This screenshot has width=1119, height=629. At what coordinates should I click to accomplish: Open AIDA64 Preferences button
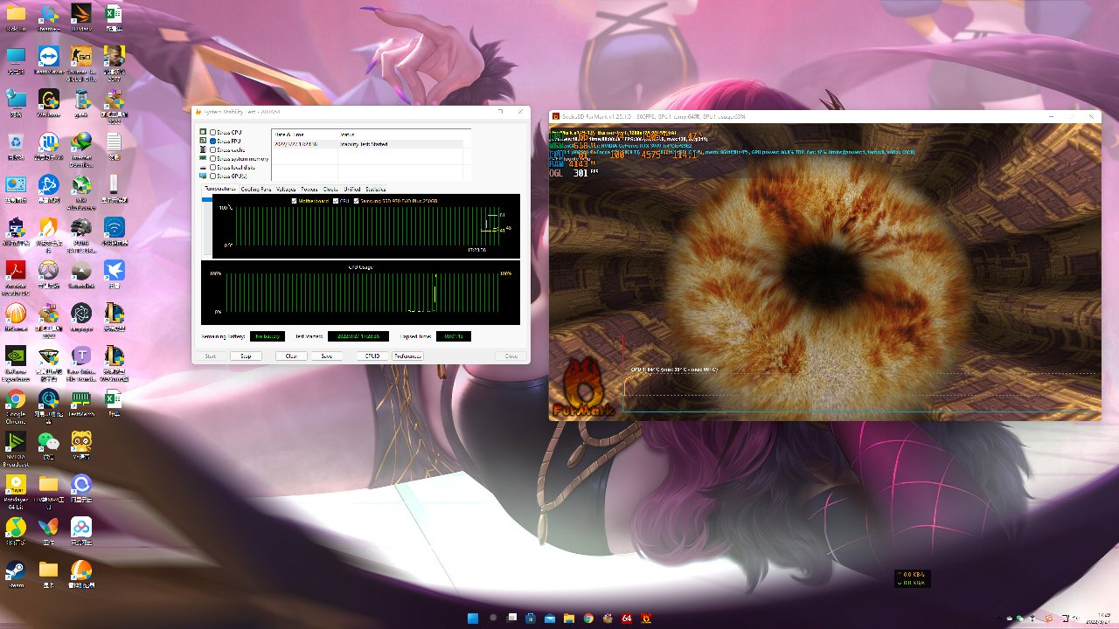(x=407, y=356)
